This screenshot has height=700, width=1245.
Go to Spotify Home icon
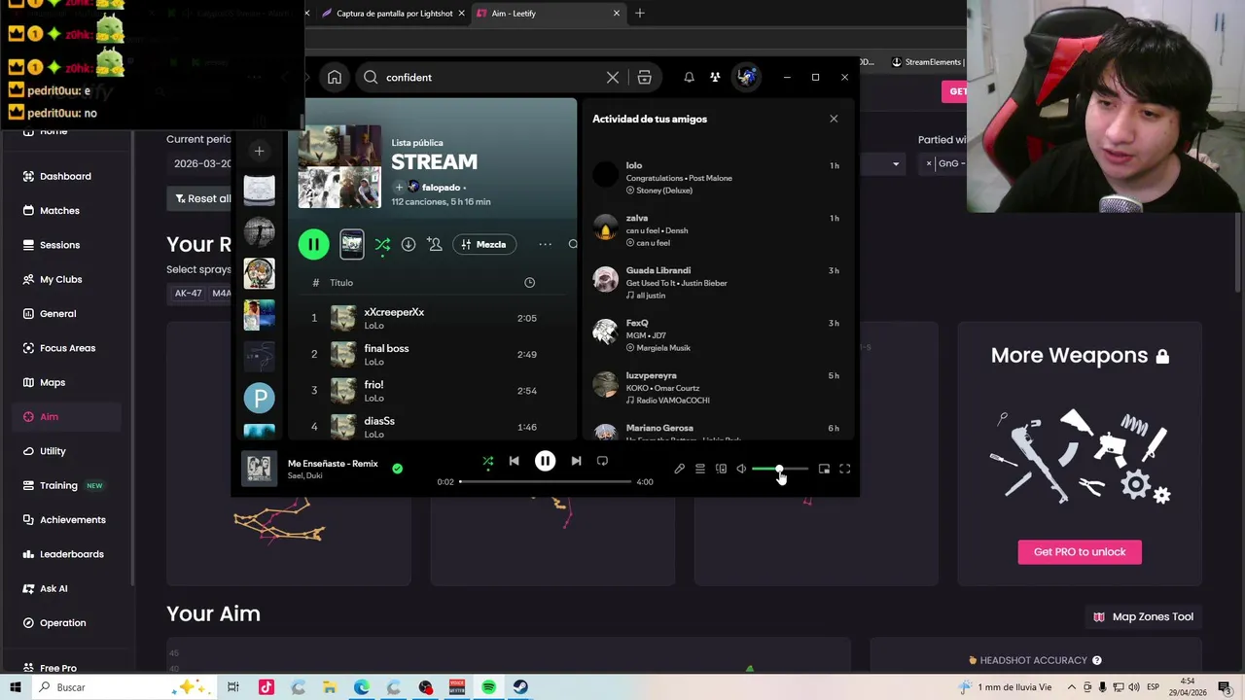(x=335, y=77)
